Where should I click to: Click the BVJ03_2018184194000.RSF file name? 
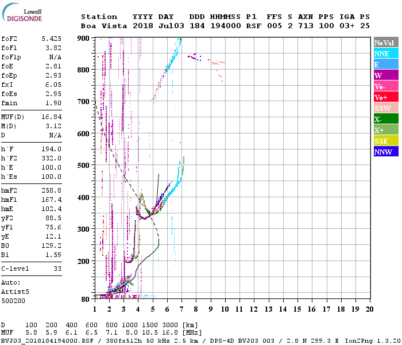tap(47, 341)
